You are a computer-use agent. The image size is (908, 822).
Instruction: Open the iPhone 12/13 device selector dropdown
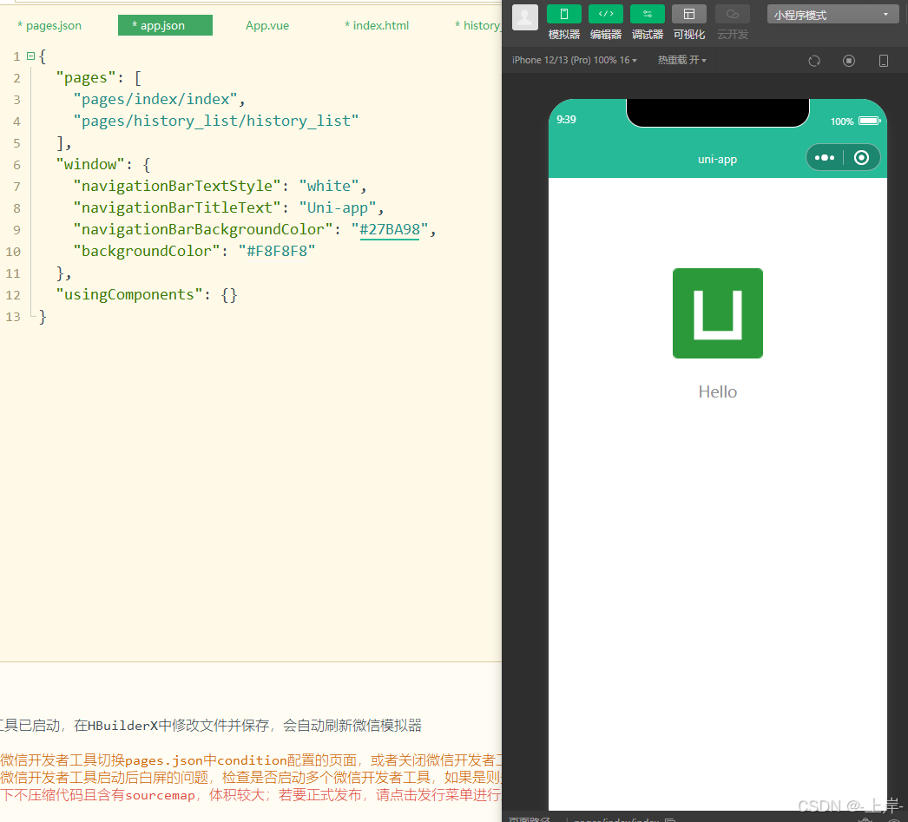coord(574,59)
